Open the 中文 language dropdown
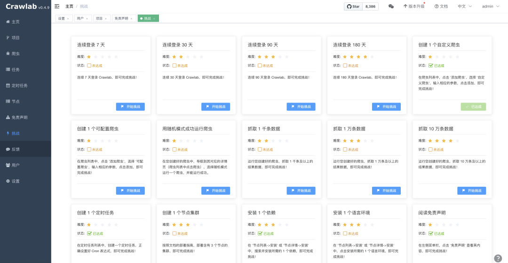The image size is (508, 263). click(x=465, y=6)
